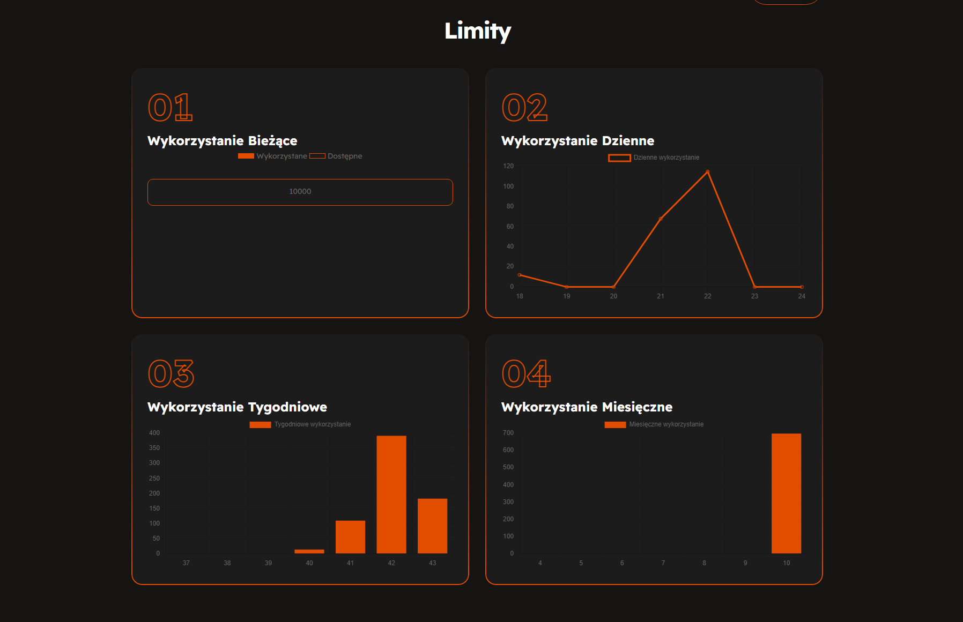Toggle the Miesięczne wykorzystanie legend
Screen dimensions: 963x622
654,424
